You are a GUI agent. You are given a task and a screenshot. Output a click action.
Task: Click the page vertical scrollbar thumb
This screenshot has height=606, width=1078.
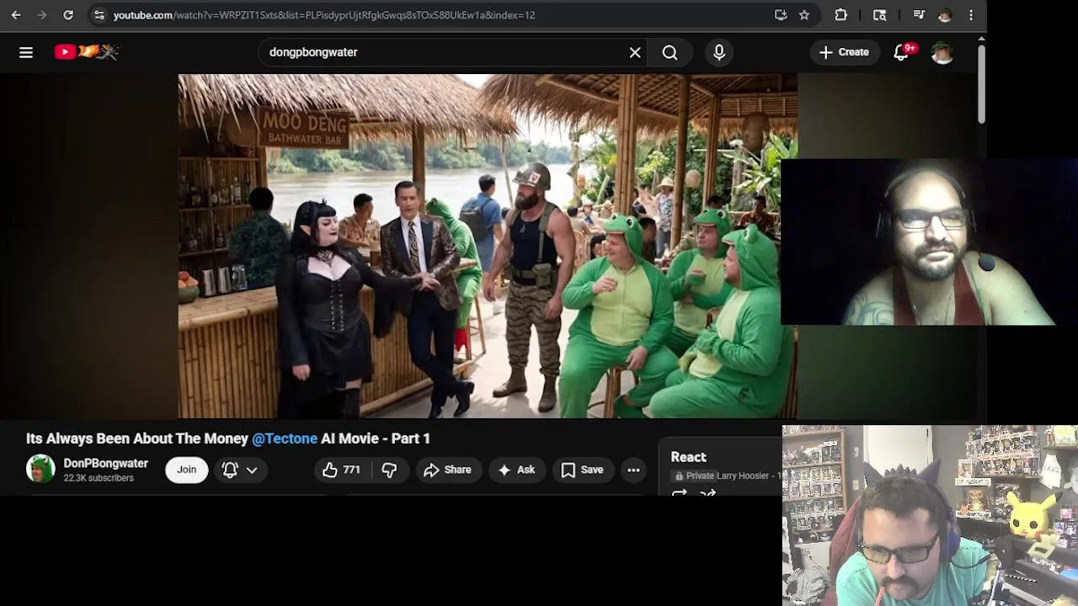981,84
